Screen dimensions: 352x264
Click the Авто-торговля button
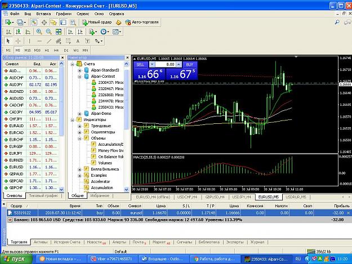tap(142, 22)
